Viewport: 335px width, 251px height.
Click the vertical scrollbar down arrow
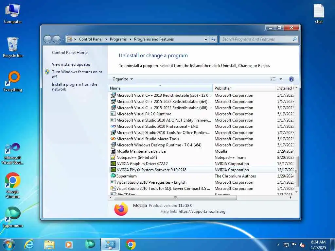(296, 192)
